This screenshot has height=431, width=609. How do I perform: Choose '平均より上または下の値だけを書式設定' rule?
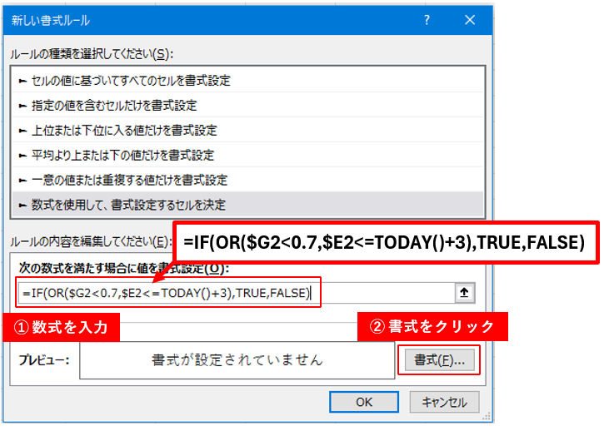[117, 155]
